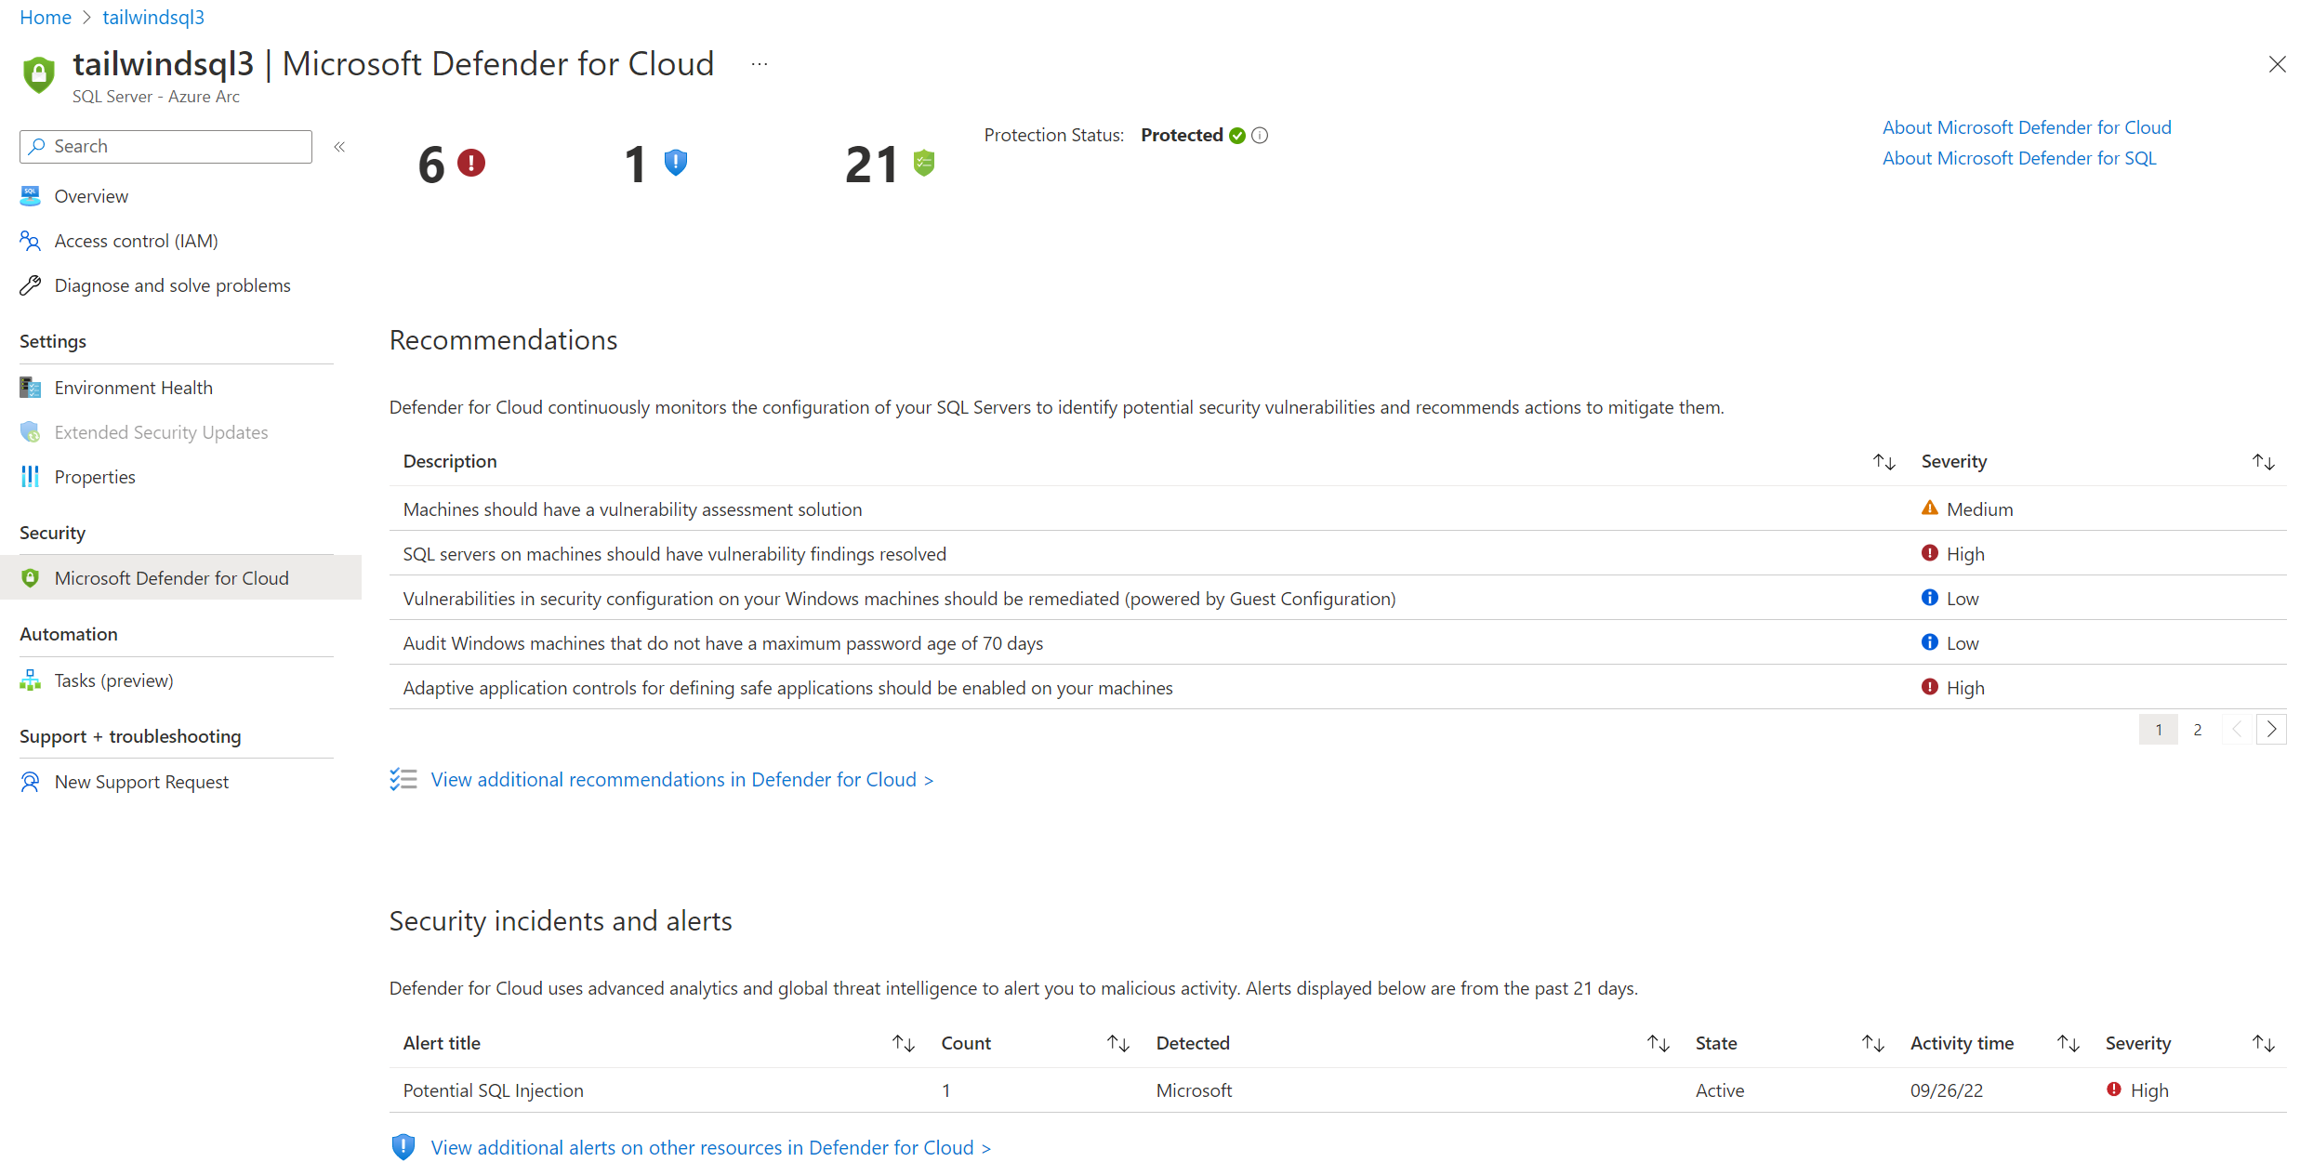Open Diagnose and solve problems menu item
This screenshot has height=1162, width=2313.
tap(172, 284)
